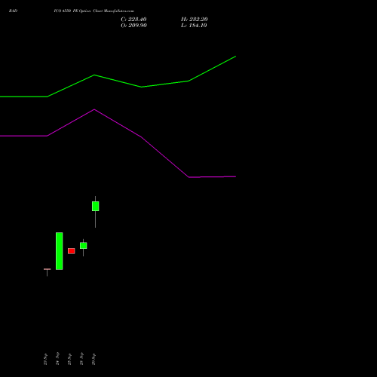Select the flat doji candle for 23 Sep
This screenshot has height=377, width=377.
(48, 269)
